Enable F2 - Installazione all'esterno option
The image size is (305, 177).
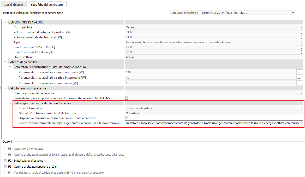[5, 161]
